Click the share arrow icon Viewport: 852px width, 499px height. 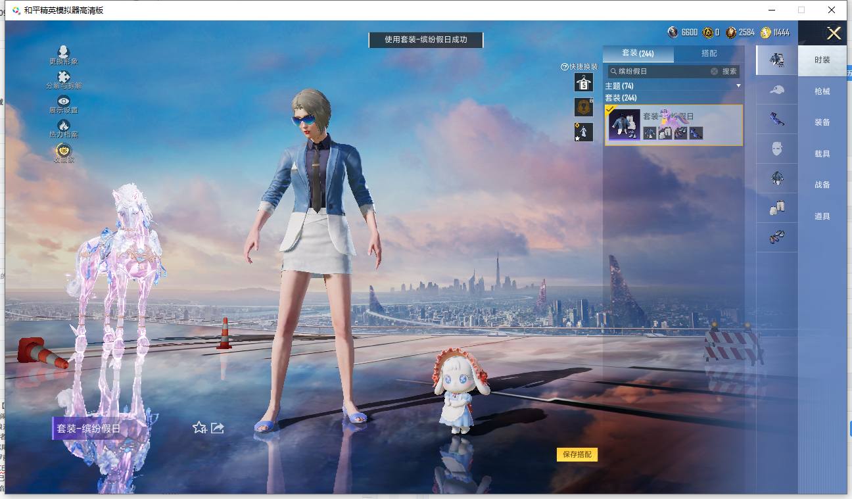point(218,428)
